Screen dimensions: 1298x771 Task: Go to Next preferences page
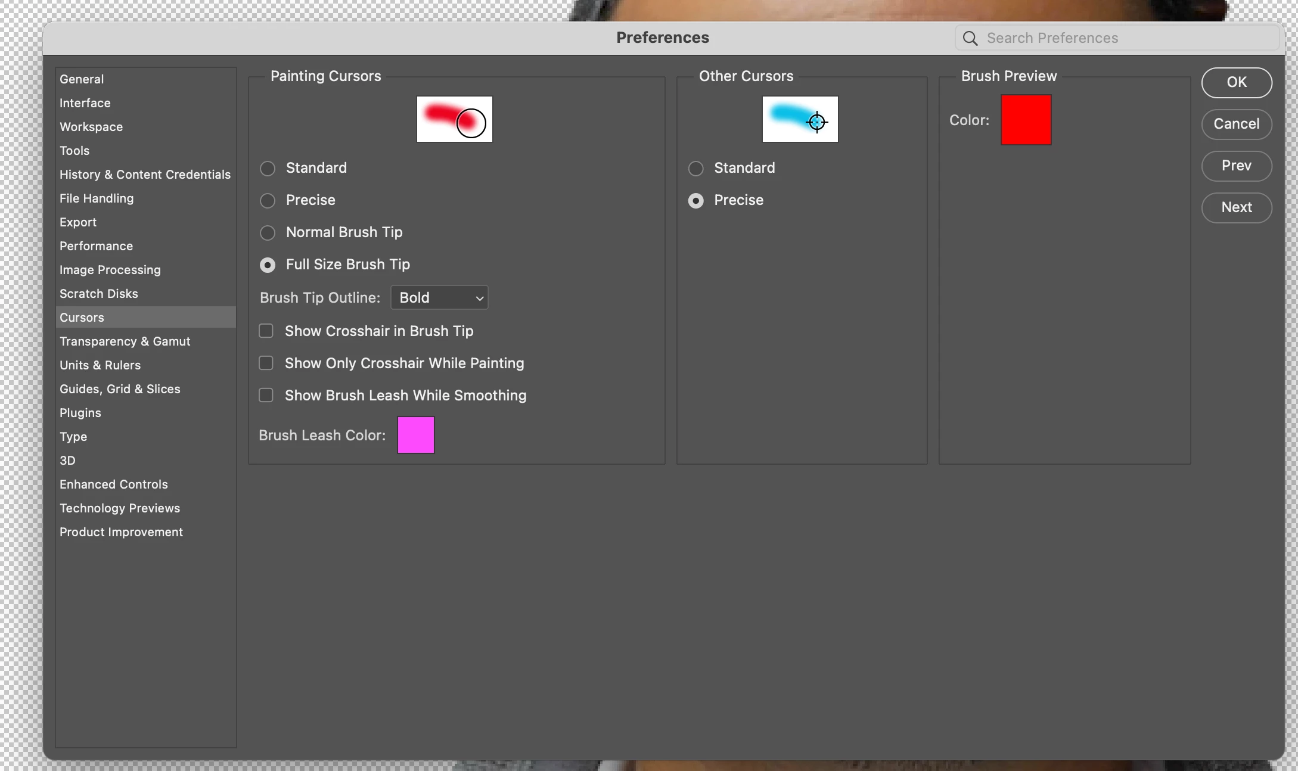[1236, 207]
